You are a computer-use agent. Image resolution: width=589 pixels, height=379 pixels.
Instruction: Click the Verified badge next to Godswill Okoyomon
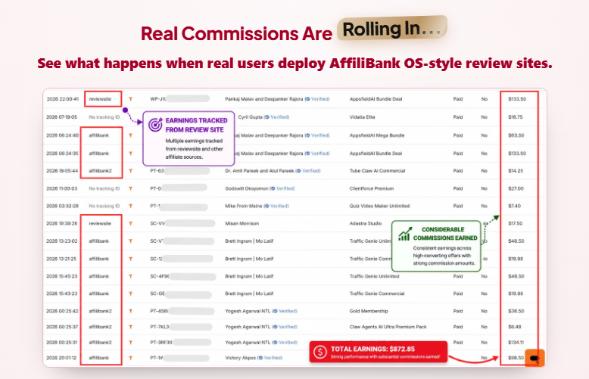282,189
